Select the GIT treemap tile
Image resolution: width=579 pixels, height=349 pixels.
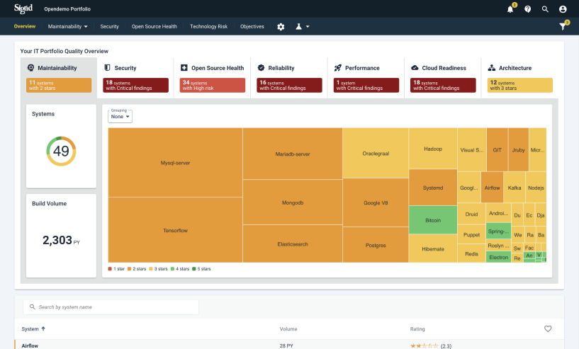(498, 149)
